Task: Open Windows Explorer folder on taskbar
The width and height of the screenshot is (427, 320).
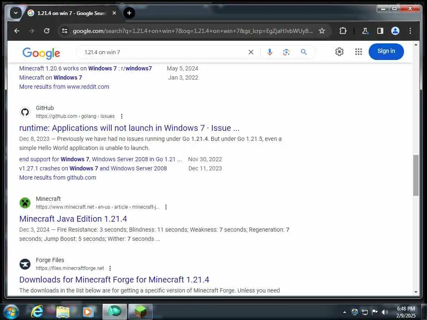Action: 63,312
